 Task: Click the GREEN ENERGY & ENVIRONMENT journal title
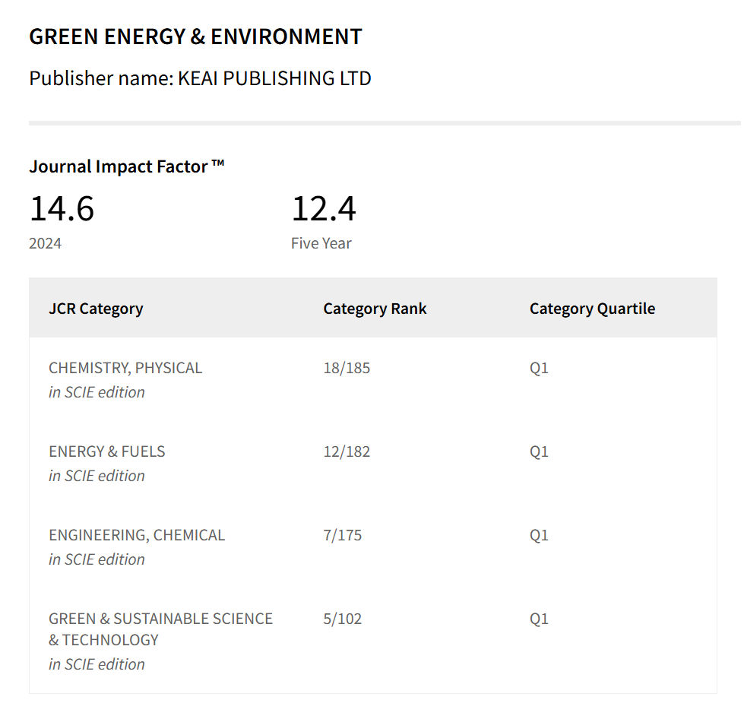pos(195,36)
